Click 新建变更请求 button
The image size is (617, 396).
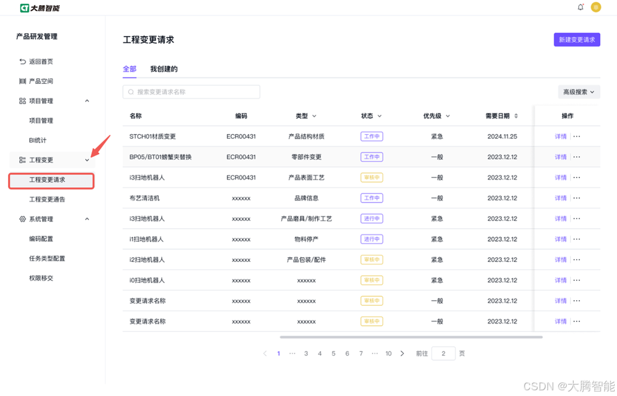coord(577,40)
